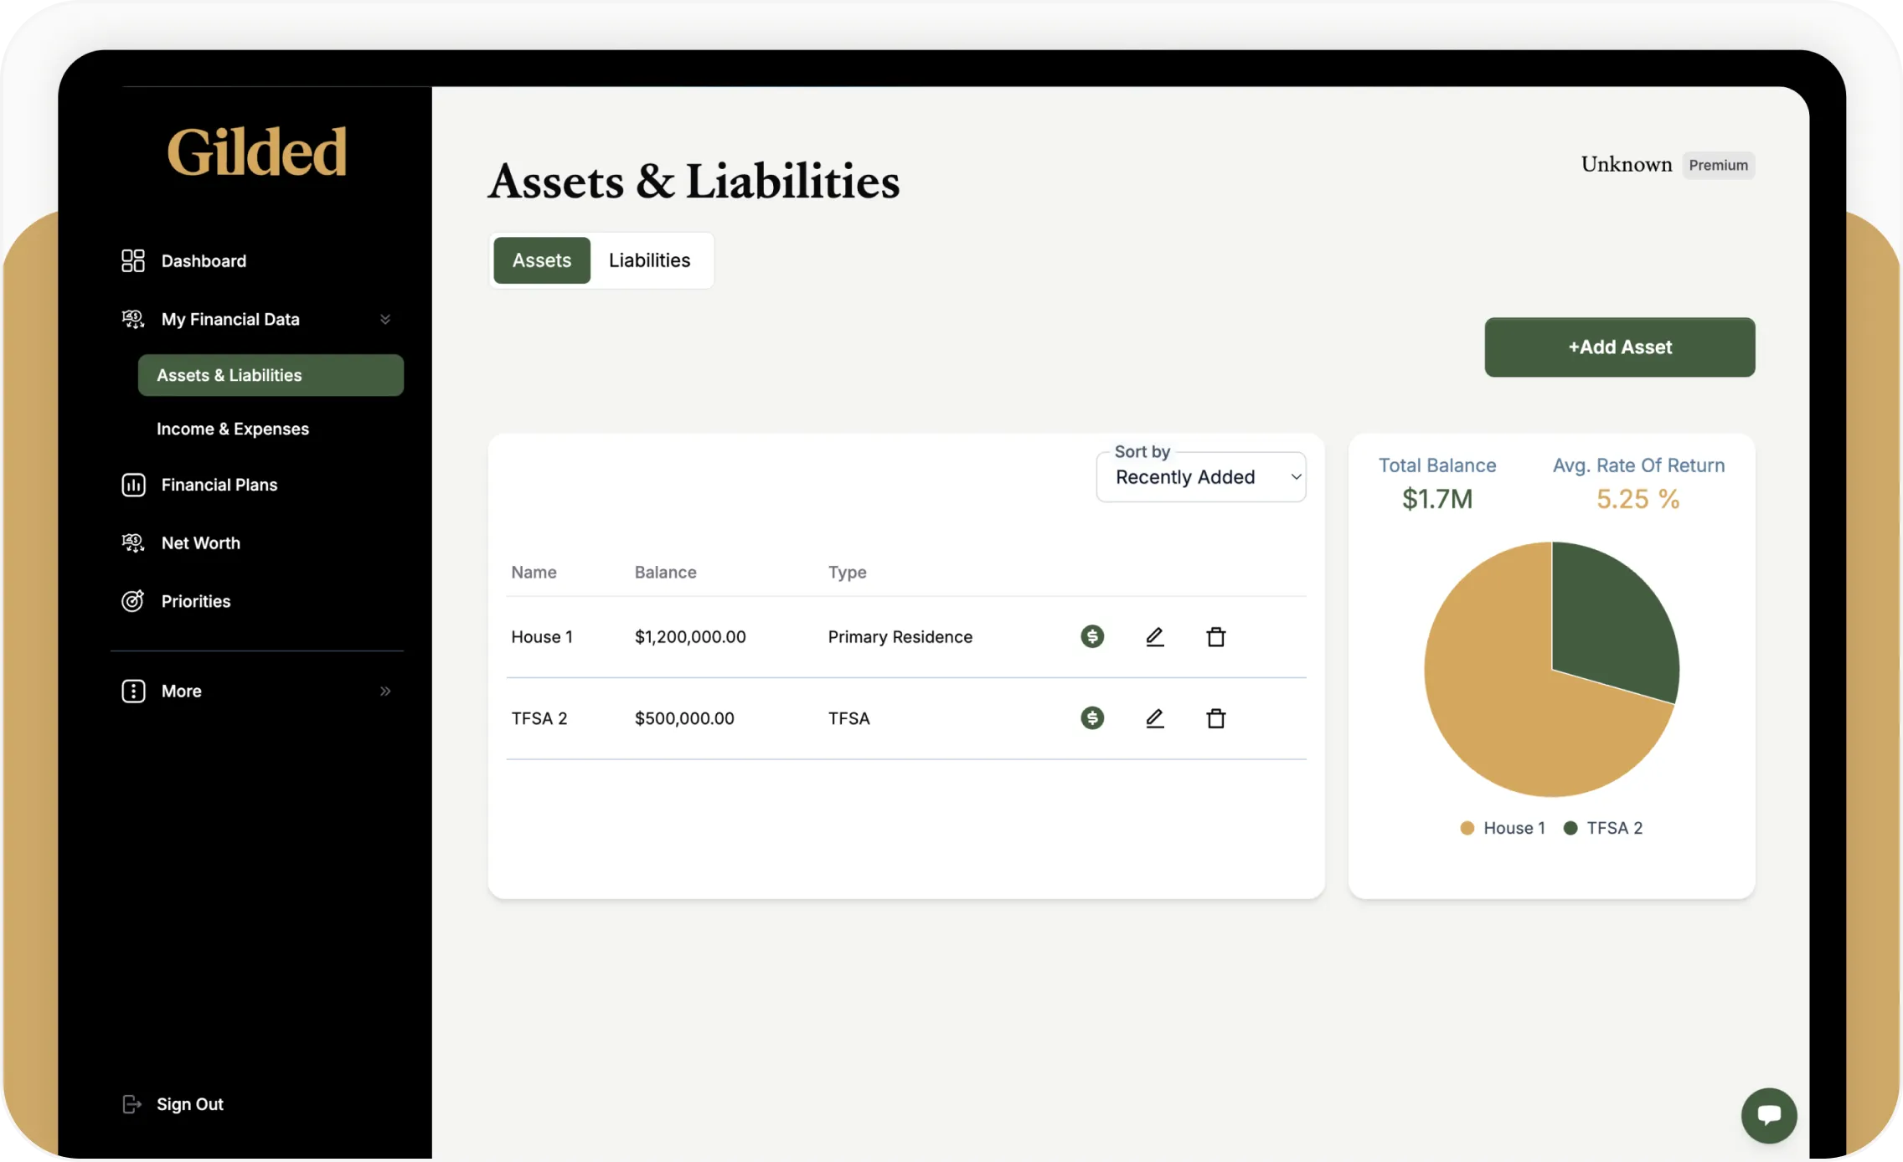Viewport: 1903px width, 1162px height.
Task: Select the Financial Plans icon
Action: 133,485
